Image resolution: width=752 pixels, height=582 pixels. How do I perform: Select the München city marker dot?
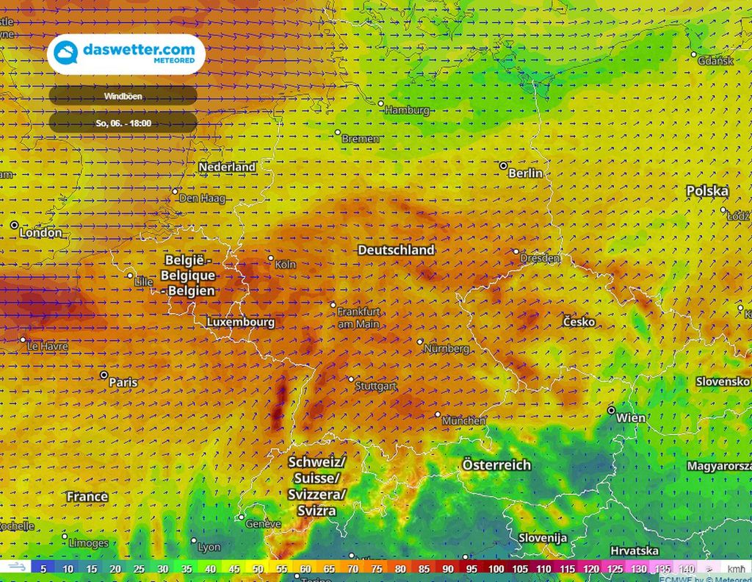pos(438,415)
